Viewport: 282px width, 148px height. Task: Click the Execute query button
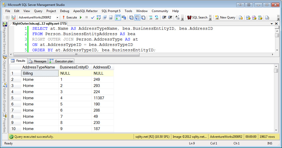pyautogui.click(x=70, y=17)
